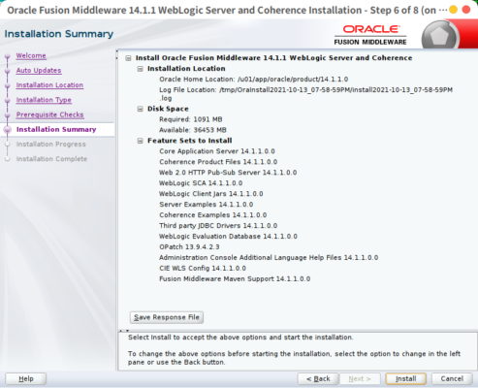
Task: Click the Save Response File button
Action: pos(167,317)
